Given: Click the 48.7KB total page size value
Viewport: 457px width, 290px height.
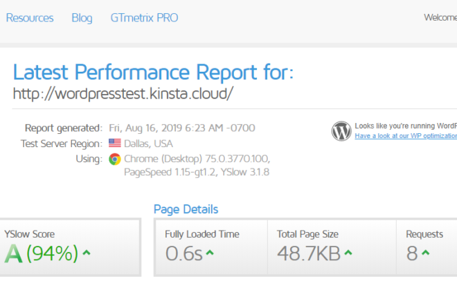Looking at the screenshot, I should pos(309,253).
